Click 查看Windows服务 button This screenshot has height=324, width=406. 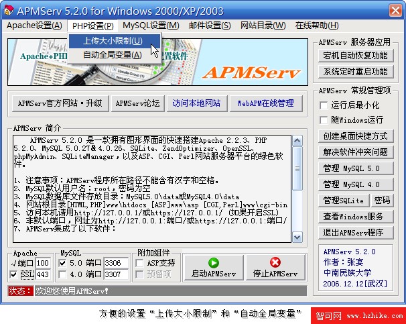[x=356, y=217]
